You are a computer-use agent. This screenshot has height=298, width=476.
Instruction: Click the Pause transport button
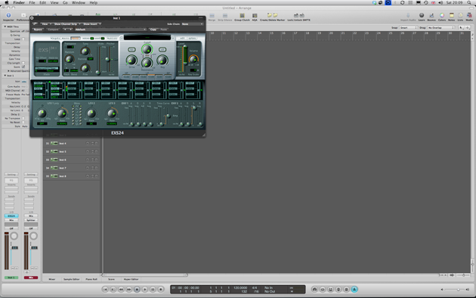(x=153, y=290)
